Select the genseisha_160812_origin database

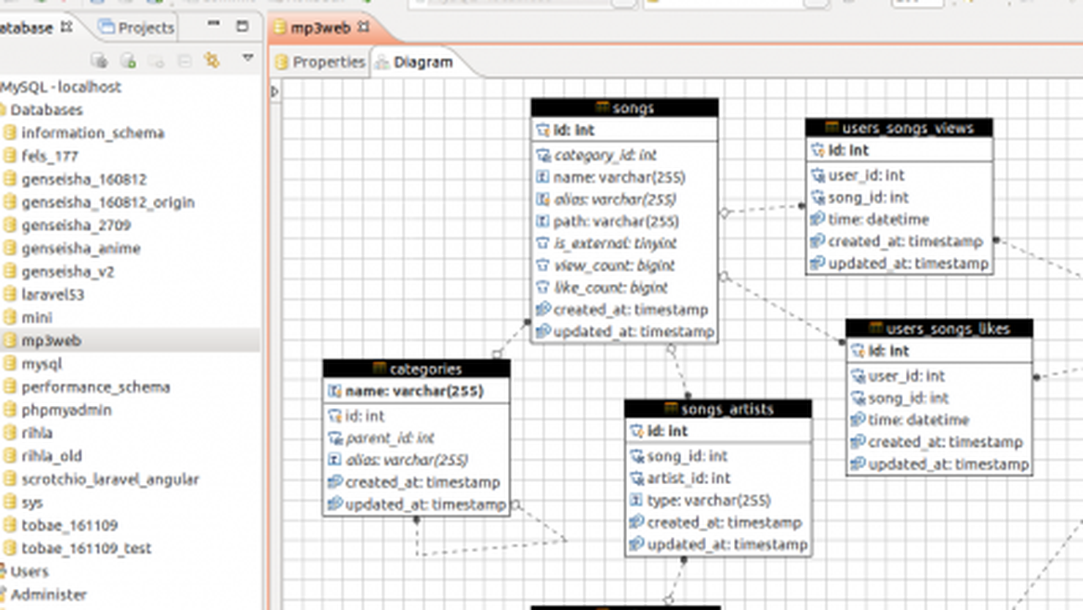pos(108,202)
